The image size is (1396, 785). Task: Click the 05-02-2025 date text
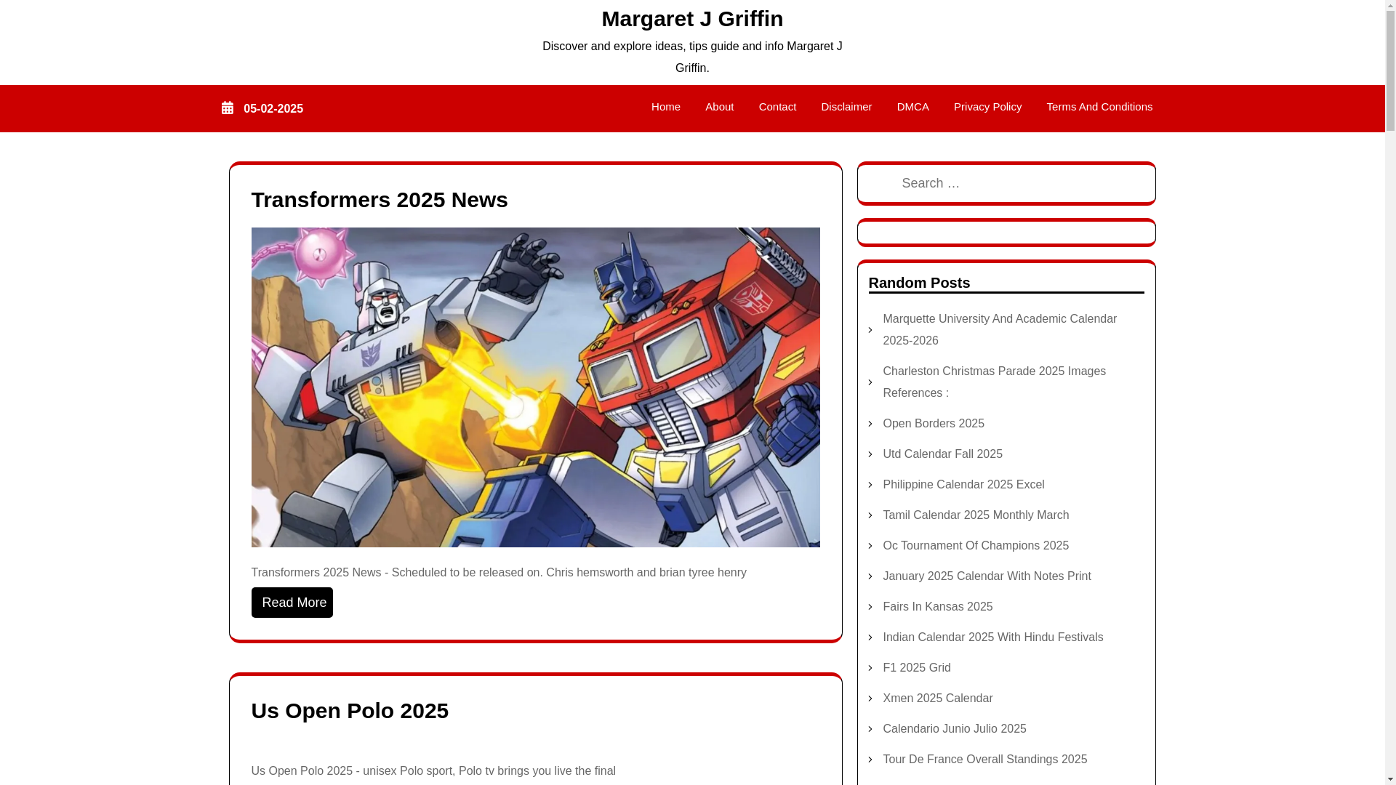tap(273, 109)
